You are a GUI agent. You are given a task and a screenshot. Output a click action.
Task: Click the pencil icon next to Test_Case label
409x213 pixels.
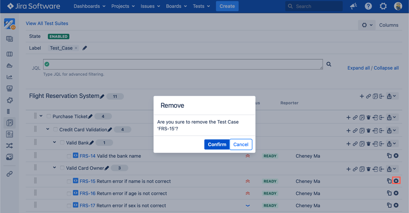tap(85, 48)
